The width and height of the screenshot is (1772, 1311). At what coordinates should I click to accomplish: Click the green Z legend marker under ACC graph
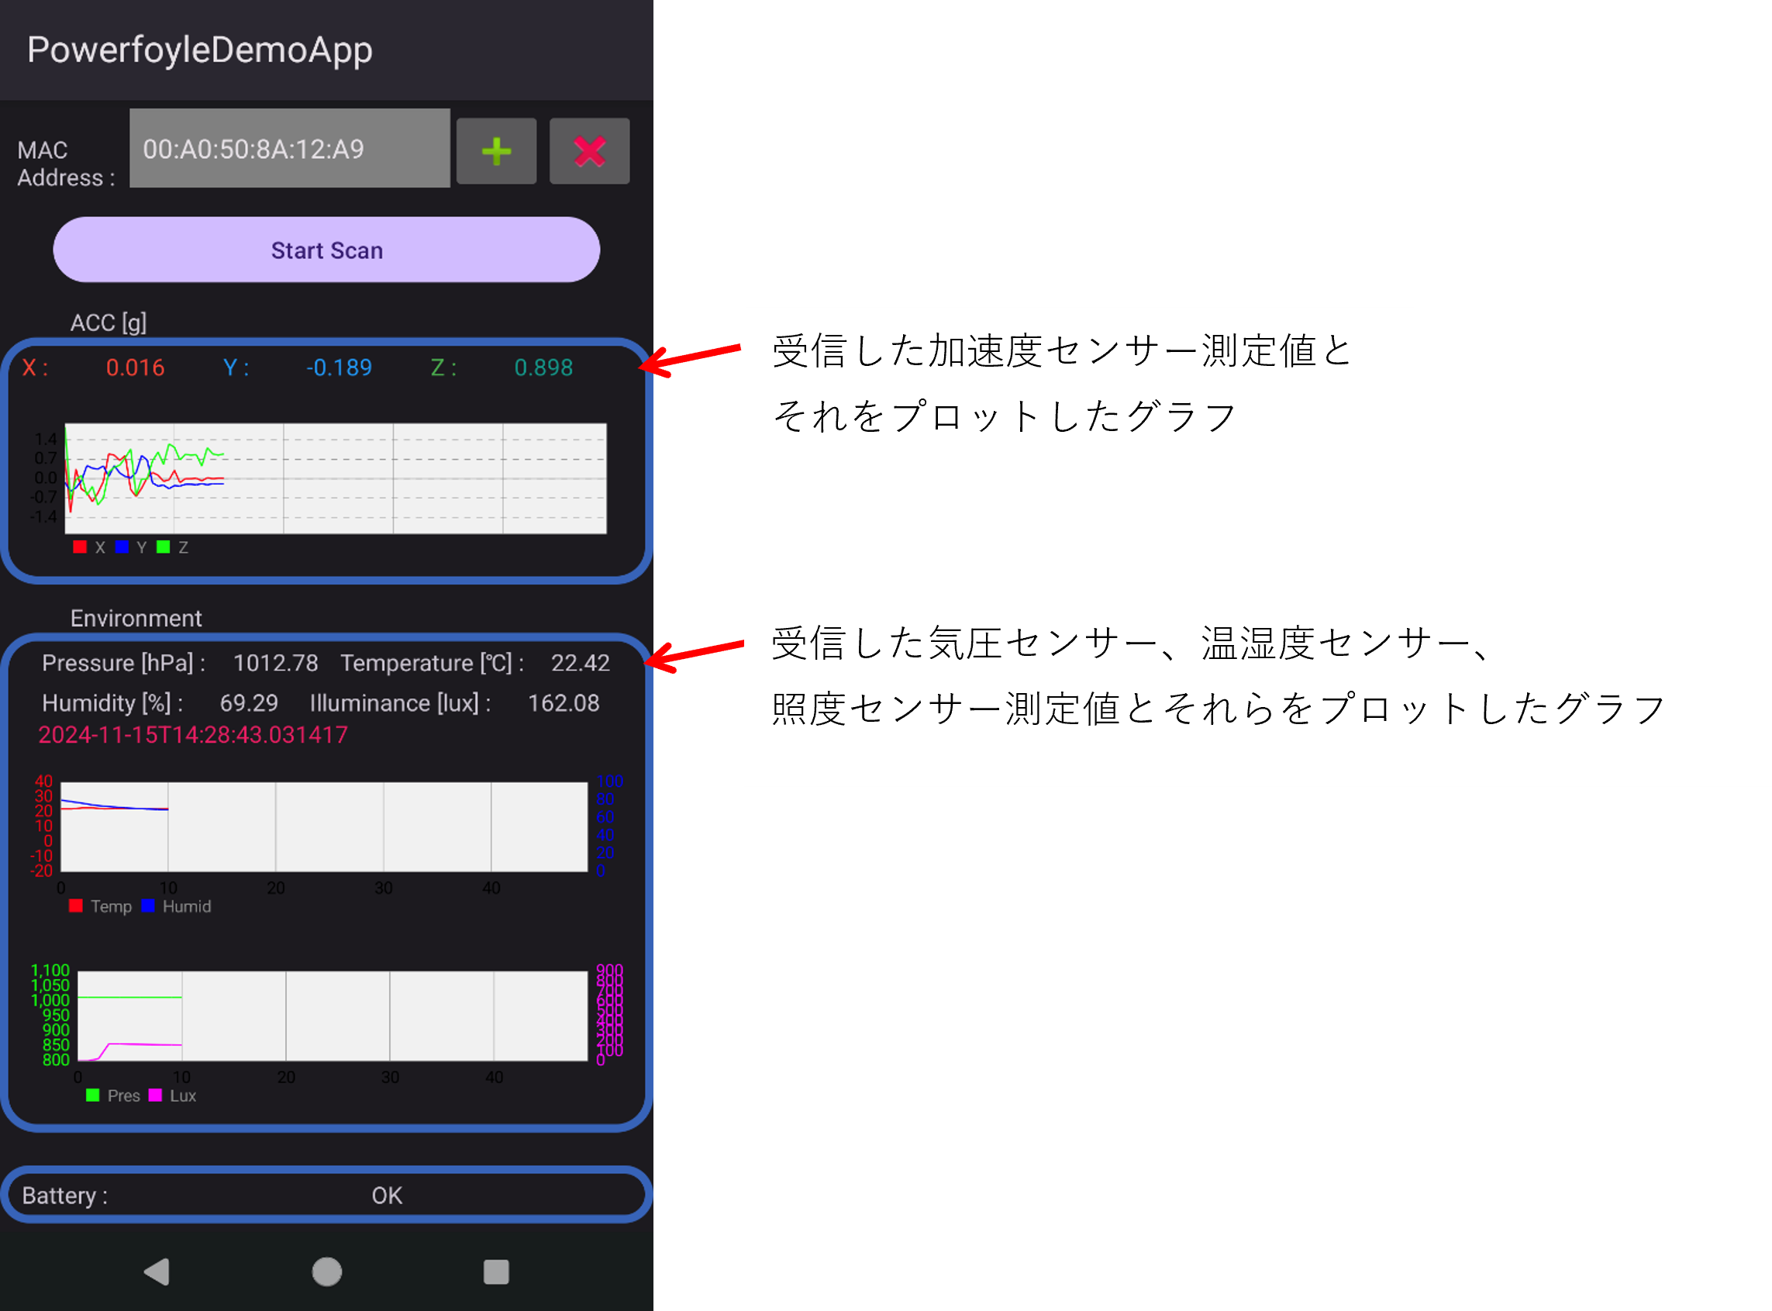pyautogui.click(x=164, y=546)
